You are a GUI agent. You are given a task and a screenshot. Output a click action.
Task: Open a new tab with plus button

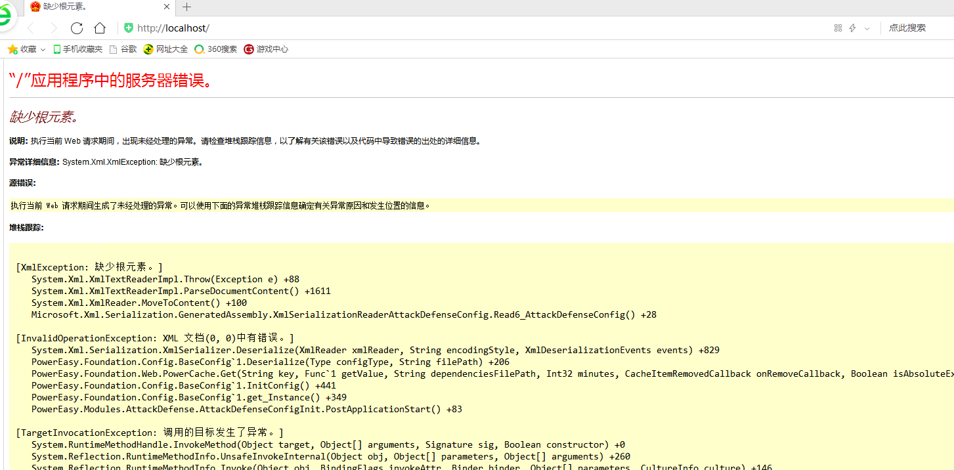point(187,7)
